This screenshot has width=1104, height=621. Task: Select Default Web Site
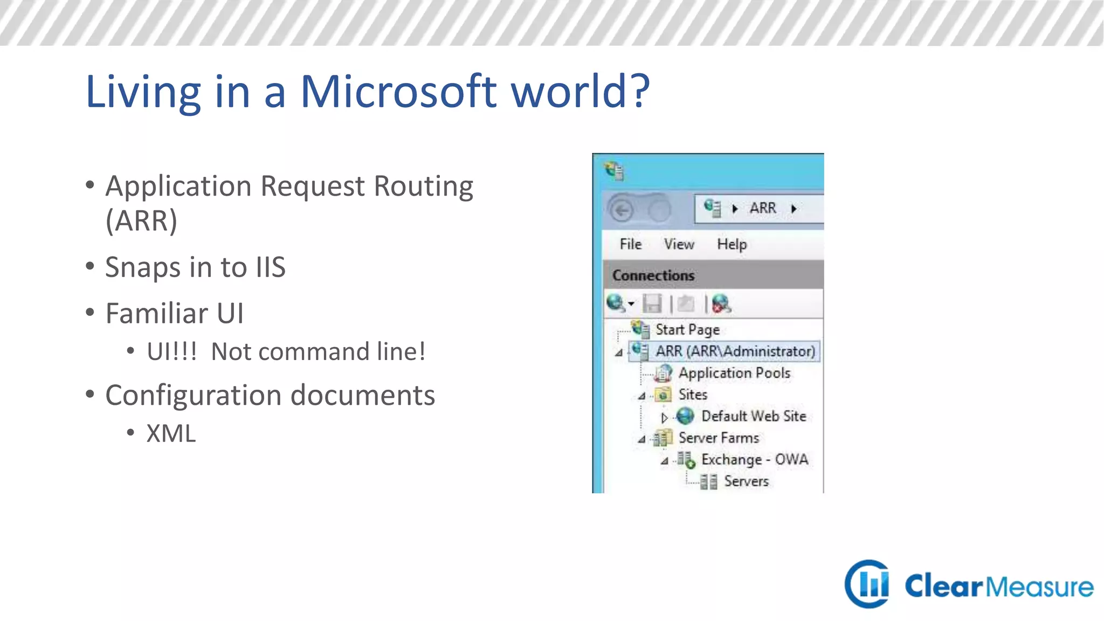(754, 416)
